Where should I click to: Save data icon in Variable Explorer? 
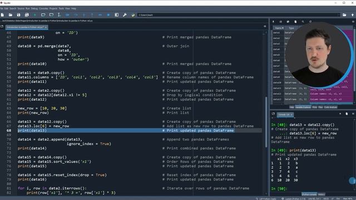280,22
